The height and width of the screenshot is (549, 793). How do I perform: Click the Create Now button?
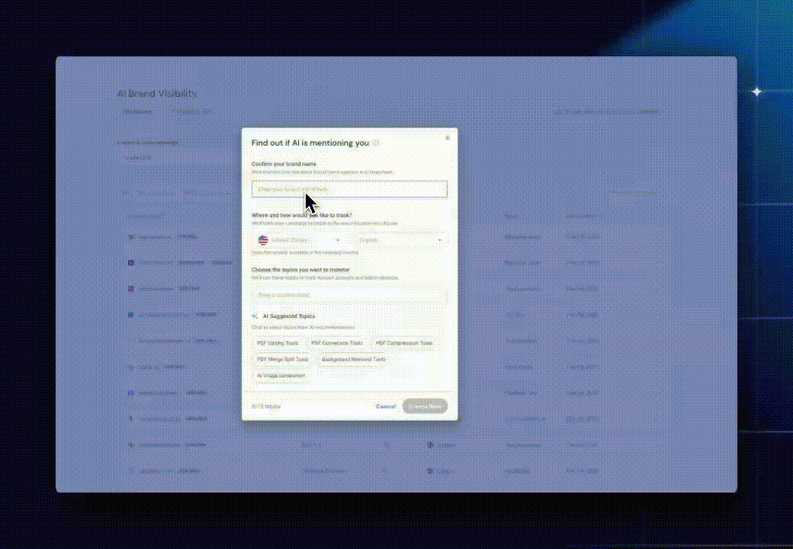425,406
